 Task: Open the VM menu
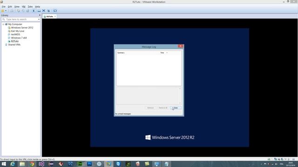(24, 6)
